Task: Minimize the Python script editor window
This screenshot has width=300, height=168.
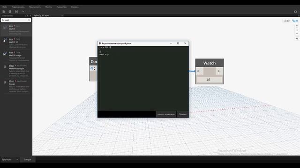Action: pos(171,43)
